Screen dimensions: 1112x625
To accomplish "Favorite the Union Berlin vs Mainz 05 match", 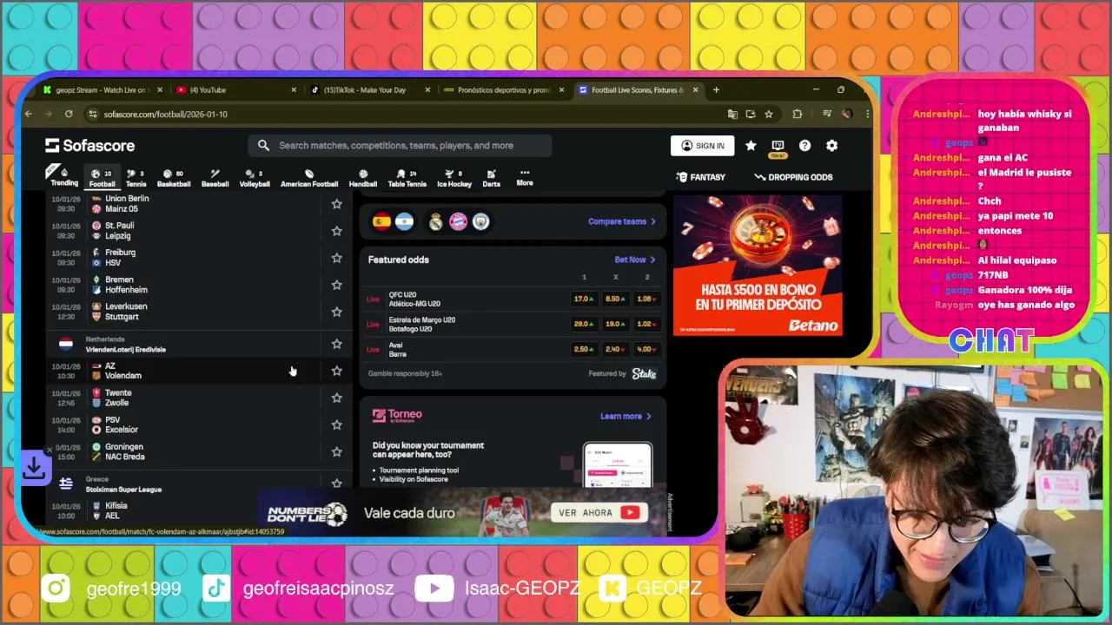I will point(336,204).
